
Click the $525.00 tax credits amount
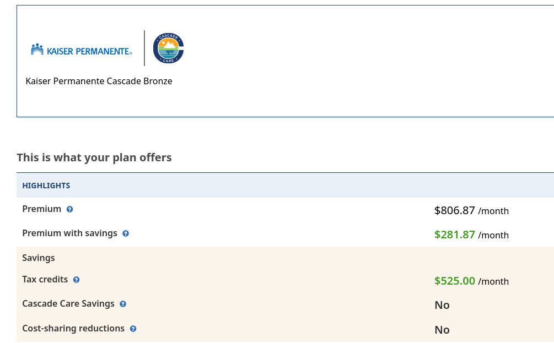pyautogui.click(x=455, y=281)
